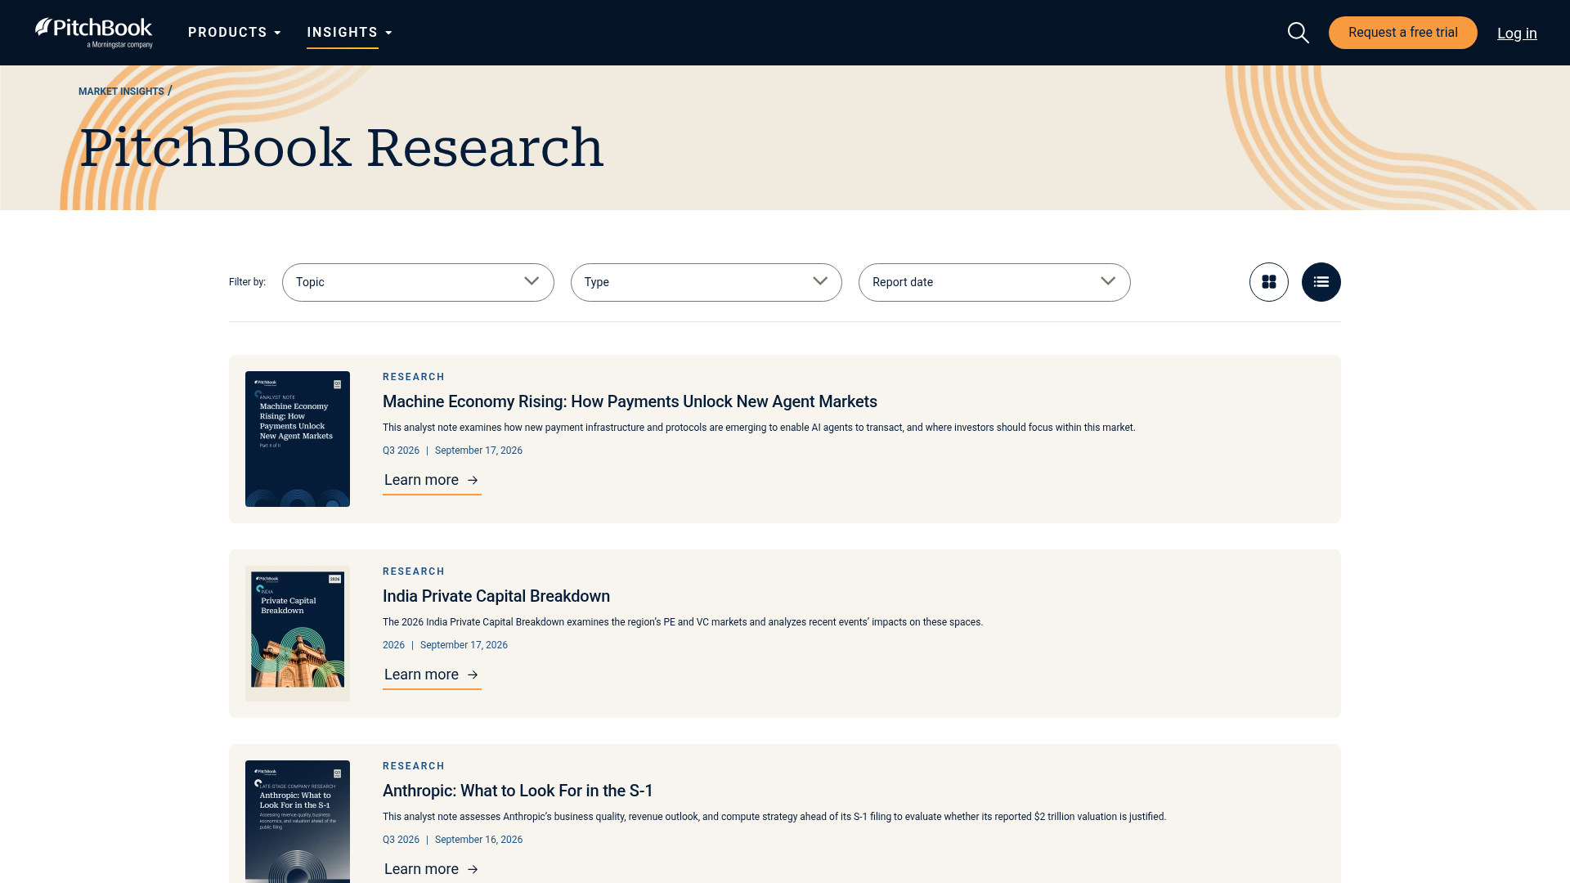Image resolution: width=1570 pixels, height=883 pixels.
Task: Open the Products menu
Action: coord(235,33)
